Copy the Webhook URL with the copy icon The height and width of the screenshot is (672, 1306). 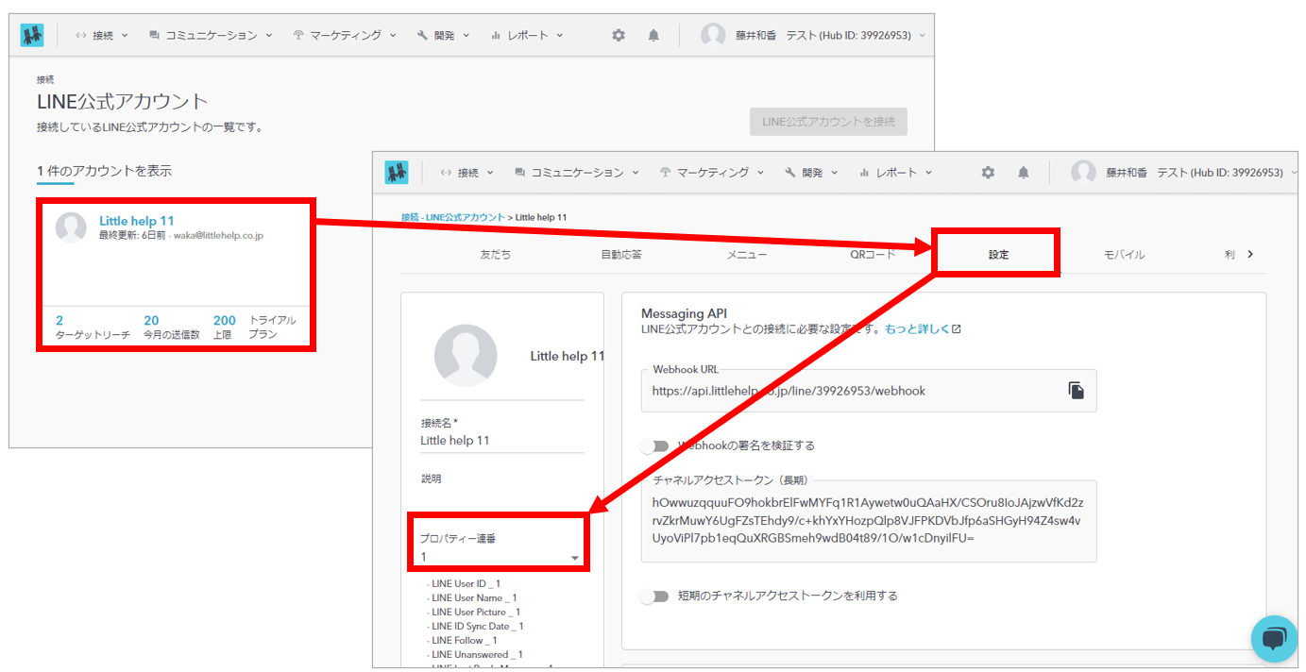click(1076, 391)
